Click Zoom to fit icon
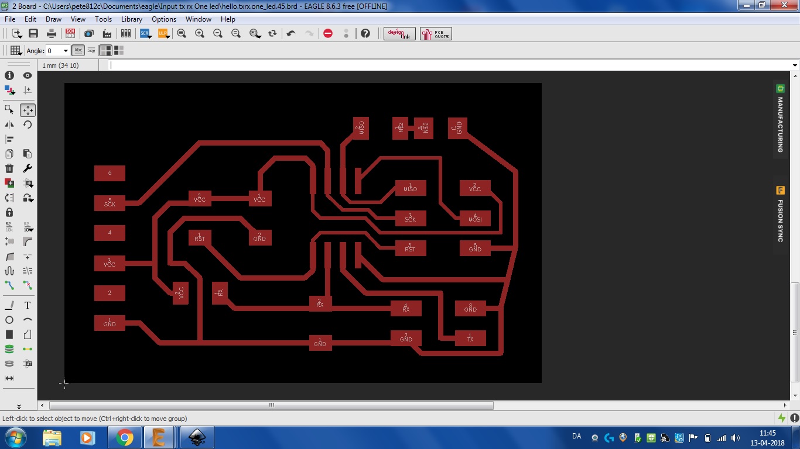800x449 pixels. (182, 33)
